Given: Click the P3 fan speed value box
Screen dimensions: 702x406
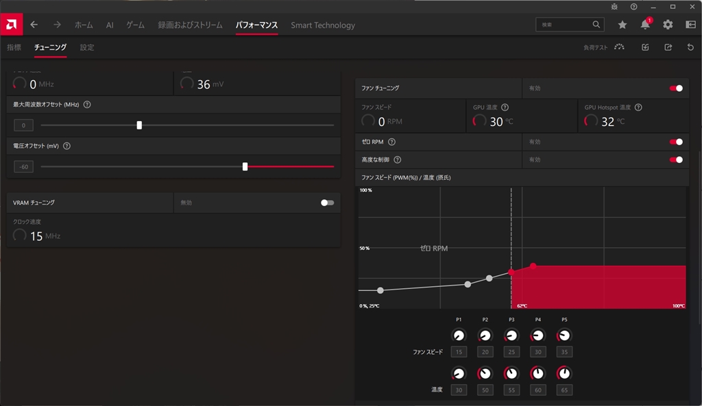Looking at the screenshot, I should pyautogui.click(x=511, y=352).
